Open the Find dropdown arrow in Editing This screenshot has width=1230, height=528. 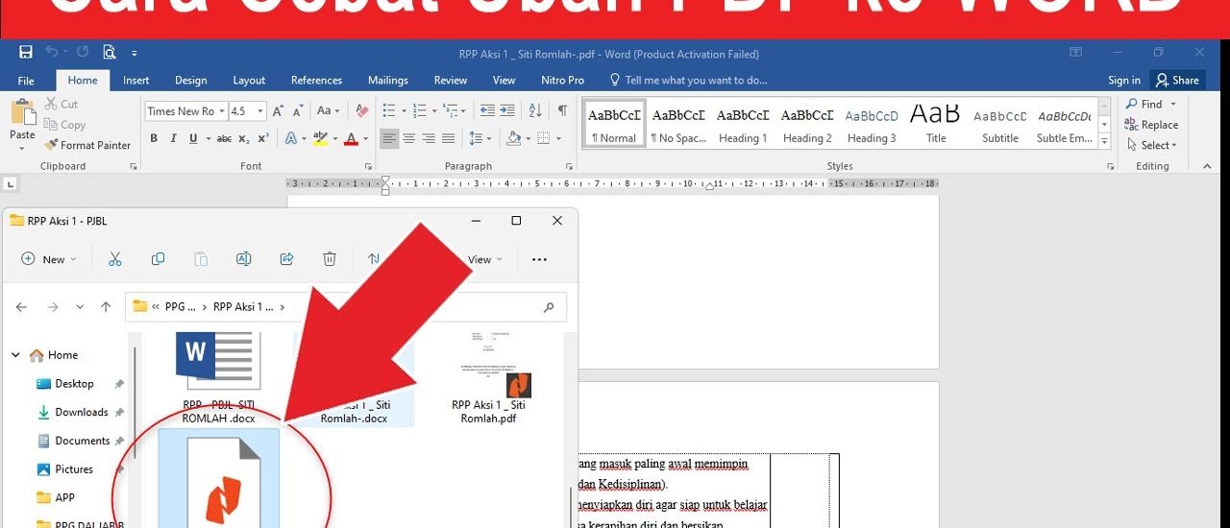1173,104
